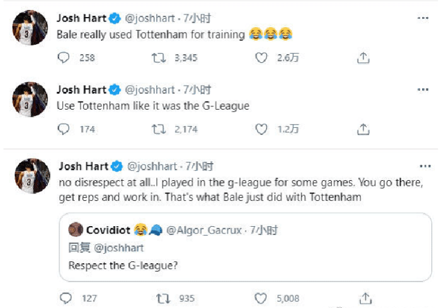Share the Bale training tweet
Screen dimensions: 441x308
pos(363,58)
